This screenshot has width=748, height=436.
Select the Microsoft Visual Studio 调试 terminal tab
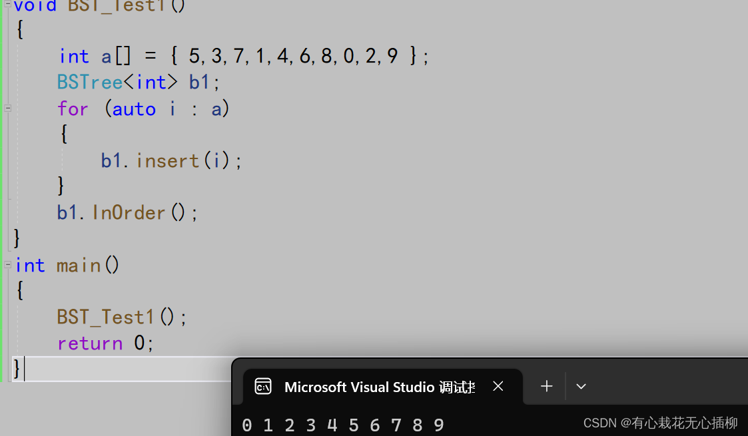pyautogui.click(x=380, y=386)
